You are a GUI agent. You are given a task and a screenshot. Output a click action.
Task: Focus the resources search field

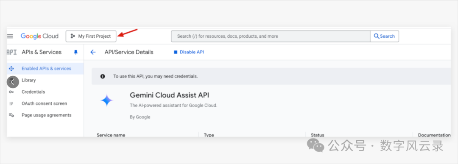point(271,36)
